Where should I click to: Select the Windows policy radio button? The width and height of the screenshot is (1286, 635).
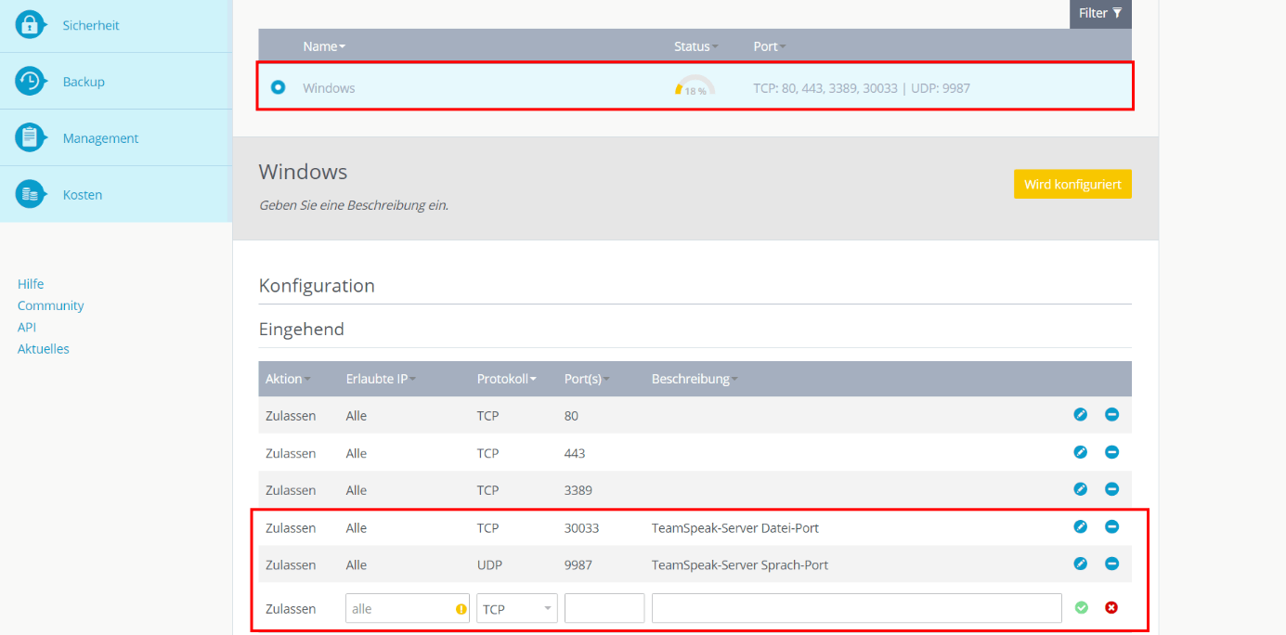(278, 87)
